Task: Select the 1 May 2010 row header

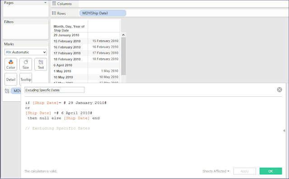Action: 62,71
